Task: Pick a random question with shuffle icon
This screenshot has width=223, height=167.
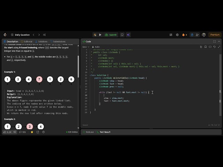Action: pyautogui.click(x=44, y=35)
